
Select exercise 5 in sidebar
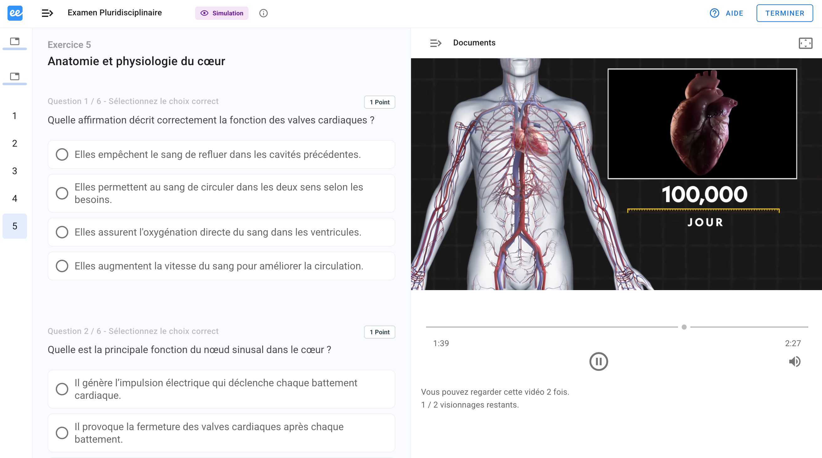point(15,226)
